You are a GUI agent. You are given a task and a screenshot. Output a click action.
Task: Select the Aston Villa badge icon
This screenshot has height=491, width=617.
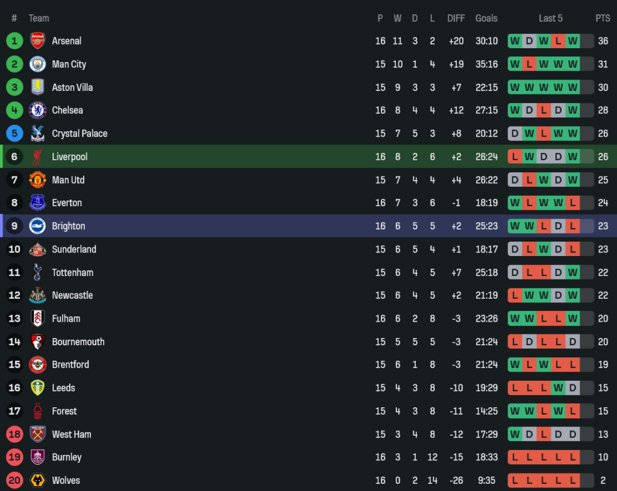pos(37,87)
